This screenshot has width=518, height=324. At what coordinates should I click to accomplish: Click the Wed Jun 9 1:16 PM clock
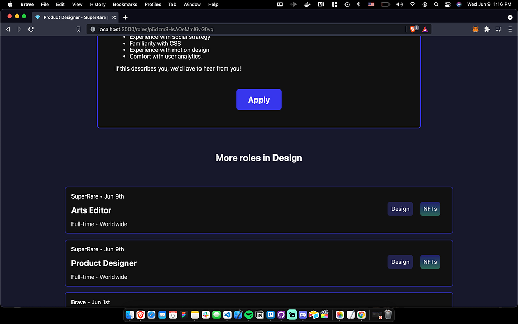point(490,4)
